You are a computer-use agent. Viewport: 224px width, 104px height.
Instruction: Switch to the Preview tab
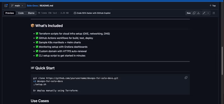pos(10,13)
